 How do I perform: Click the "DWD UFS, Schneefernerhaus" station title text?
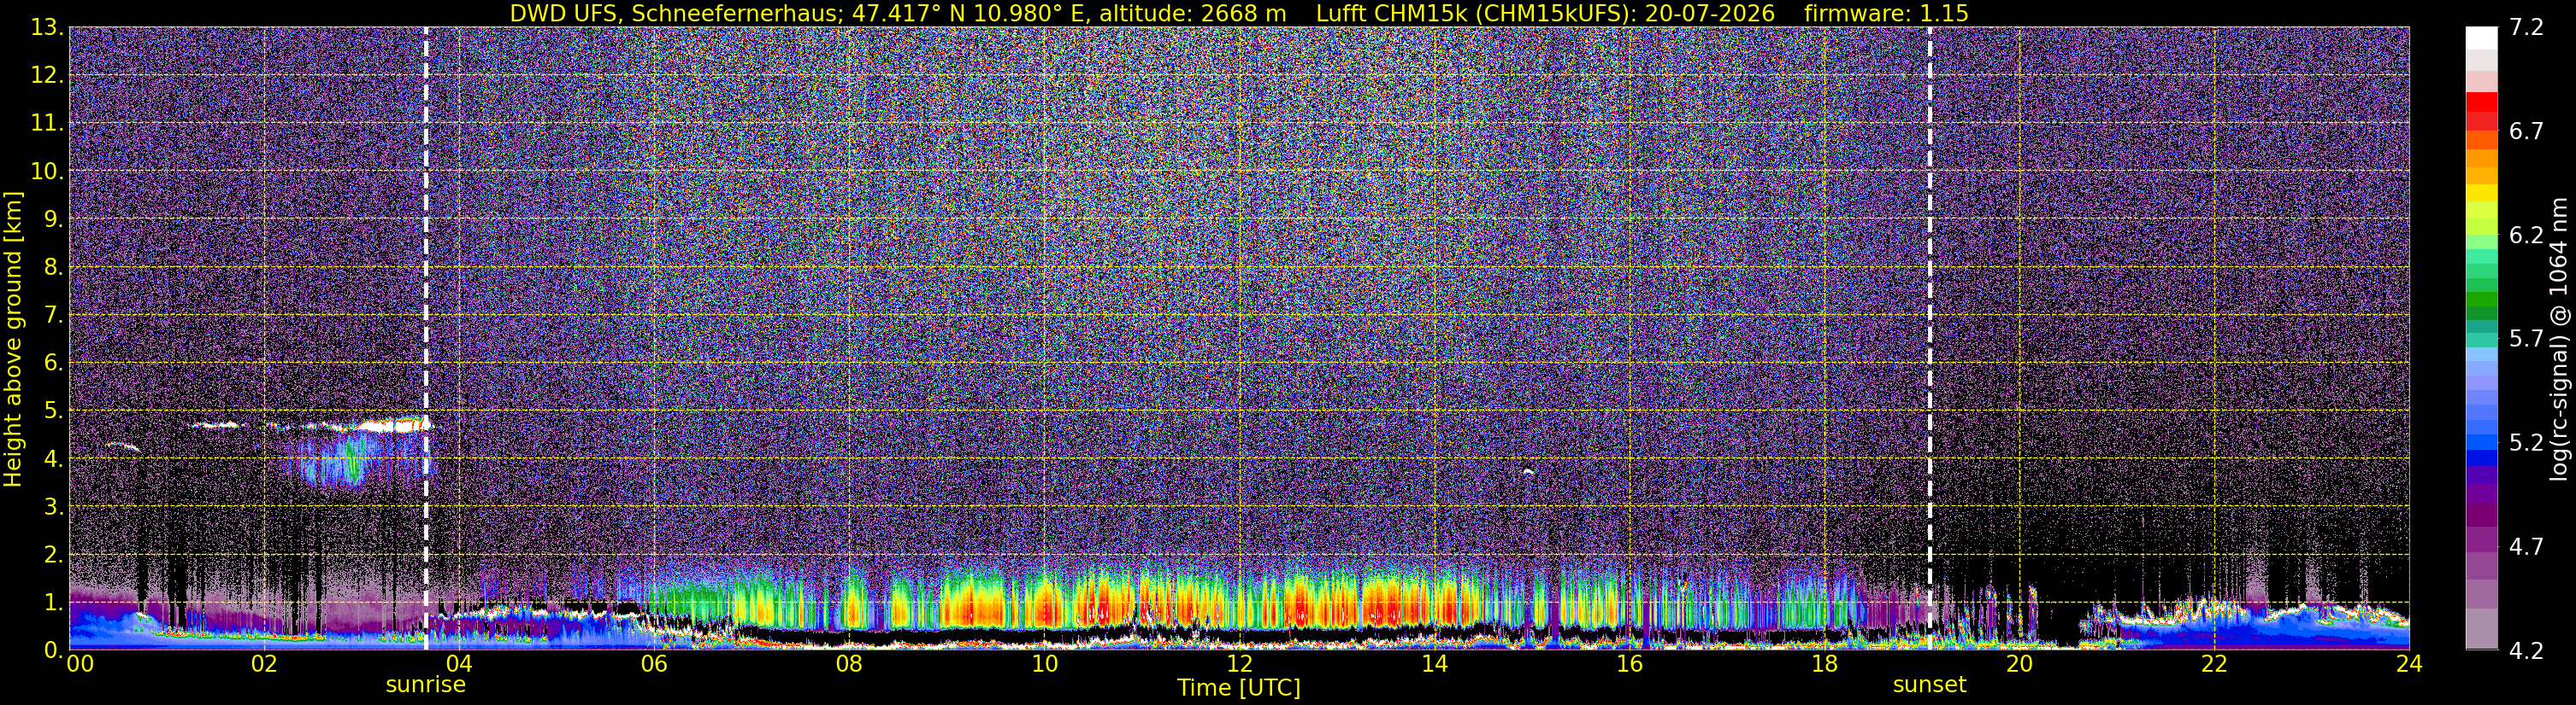pos(673,13)
